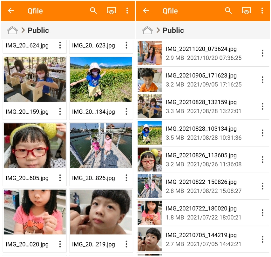
Task: Open list thumbnail for IMG_20210828_103134.jpg
Action: point(150,133)
